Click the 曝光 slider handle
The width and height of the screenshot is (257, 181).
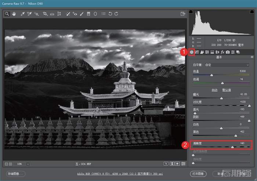(221, 99)
